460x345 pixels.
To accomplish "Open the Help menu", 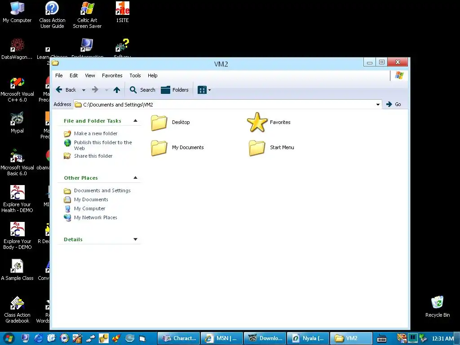I will (153, 75).
